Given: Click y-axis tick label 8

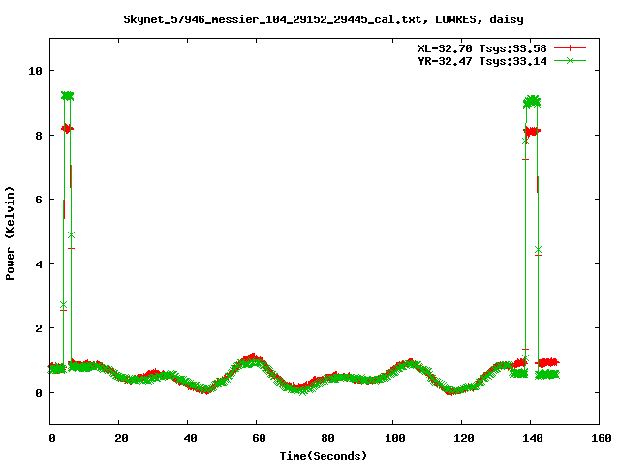Looking at the screenshot, I should [39, 136].
